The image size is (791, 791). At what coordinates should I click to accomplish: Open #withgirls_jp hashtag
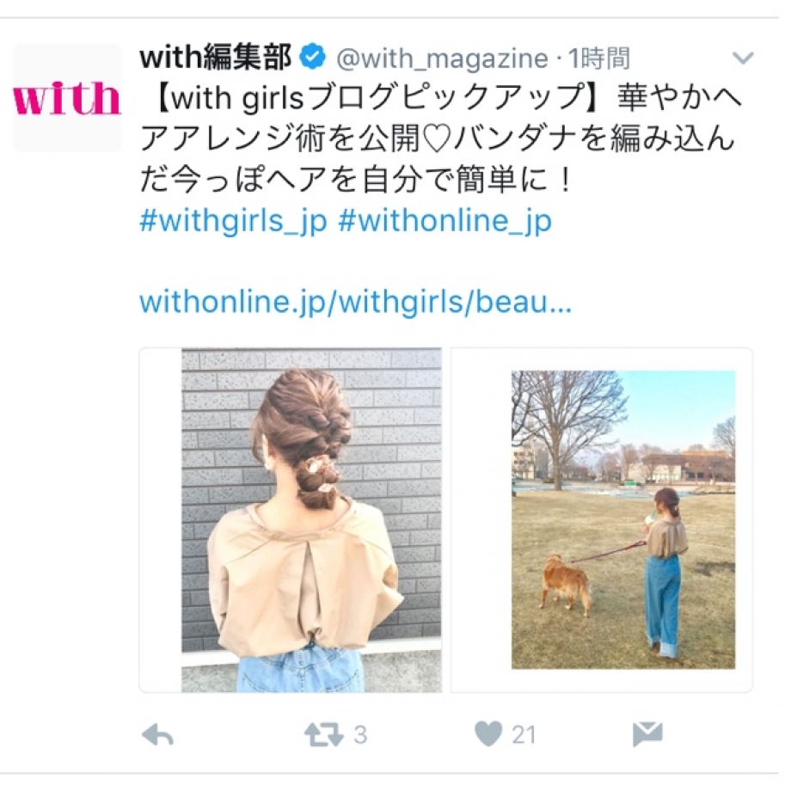[233, 221]
